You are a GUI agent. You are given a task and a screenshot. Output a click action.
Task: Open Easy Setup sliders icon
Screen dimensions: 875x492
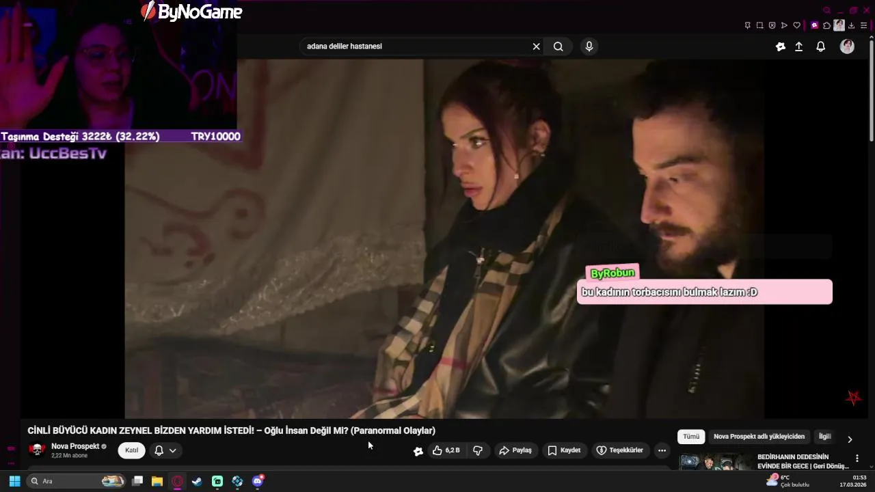pos(863,25)
